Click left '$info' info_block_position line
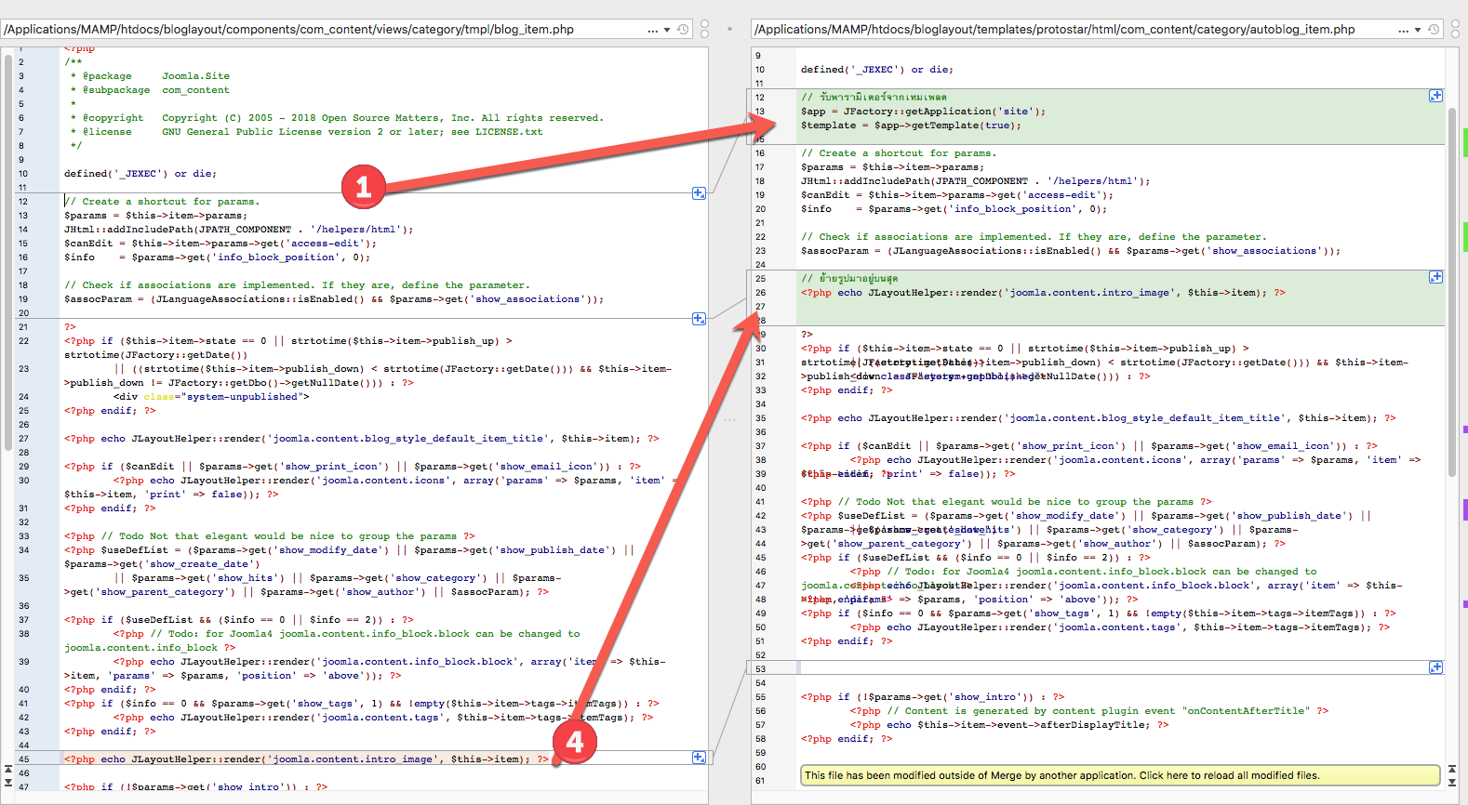The width and height of the screenshot is (1468, 805). point(217,257)
